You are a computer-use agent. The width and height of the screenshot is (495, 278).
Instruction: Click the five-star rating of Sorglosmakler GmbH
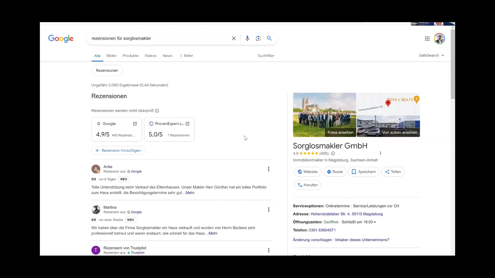pos(309,153)
